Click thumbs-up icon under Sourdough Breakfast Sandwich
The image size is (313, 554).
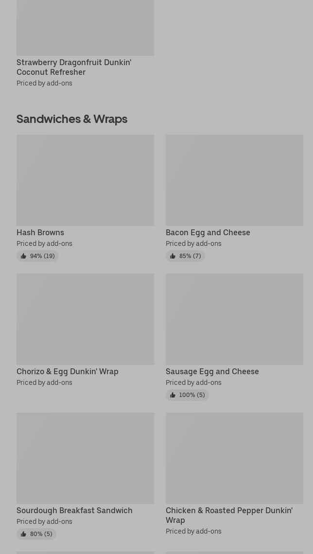tap(23, 534)
